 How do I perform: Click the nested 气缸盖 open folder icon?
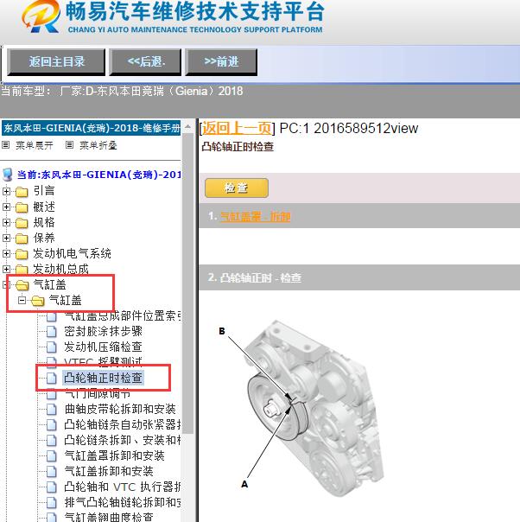pyautogui.click(x=38, y=301)
